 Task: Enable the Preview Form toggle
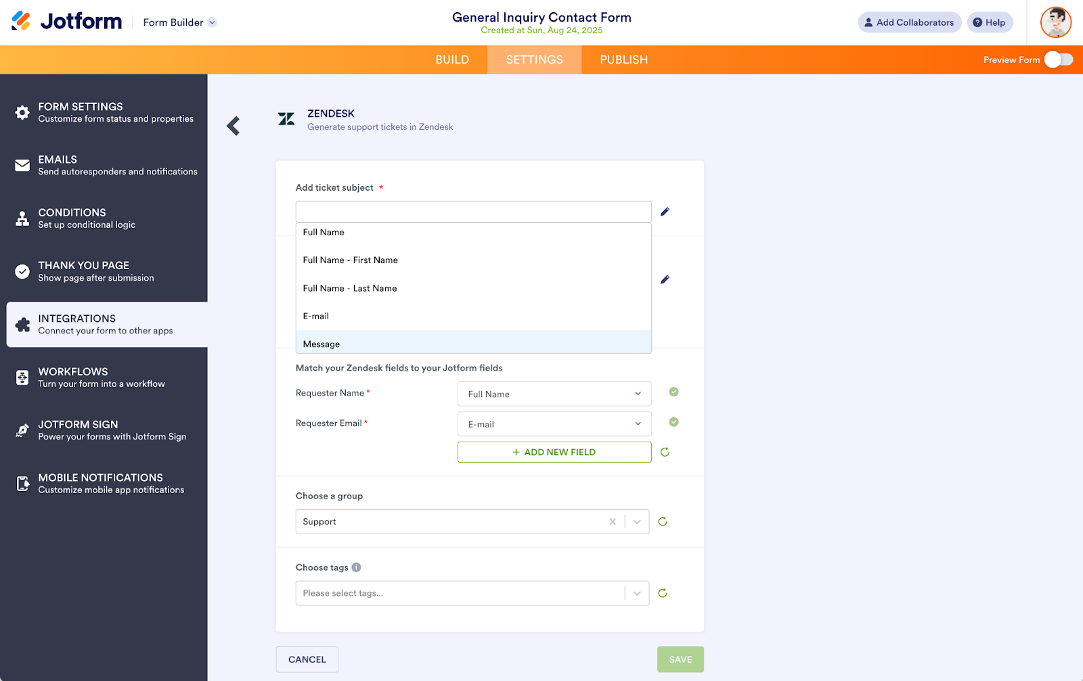coord(1059,60)
